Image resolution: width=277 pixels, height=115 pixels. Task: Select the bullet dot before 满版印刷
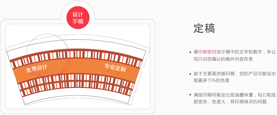[x=190, y=95]
